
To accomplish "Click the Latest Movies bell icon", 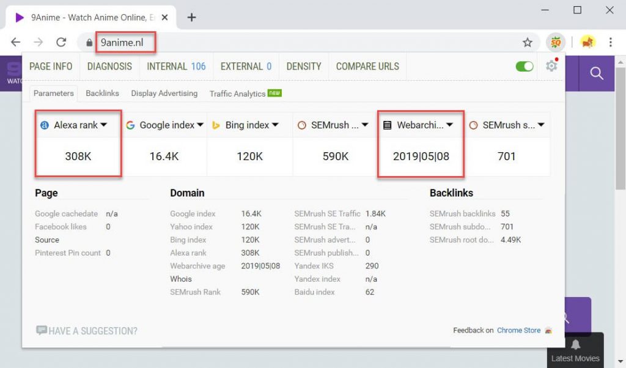I will 575,344.
